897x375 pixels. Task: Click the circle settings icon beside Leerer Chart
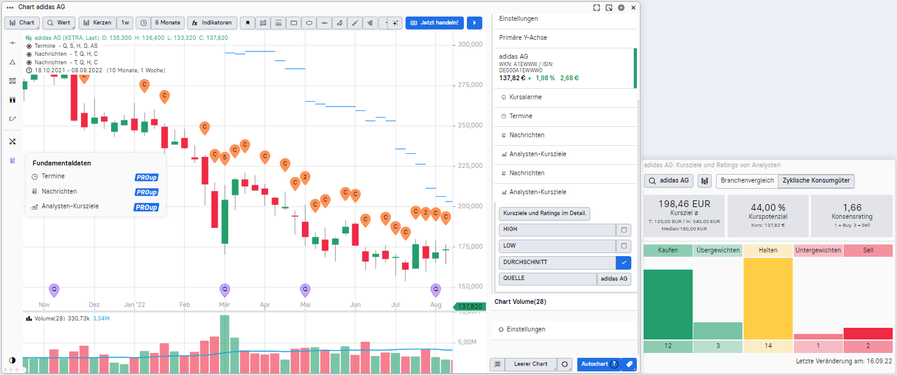click(x=565, y=364)
